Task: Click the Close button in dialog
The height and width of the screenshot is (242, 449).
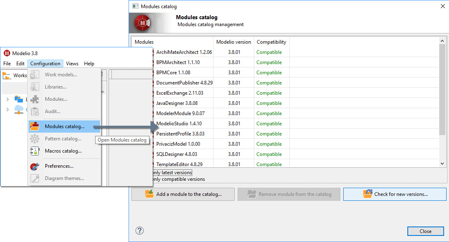Action: coord(425,231)
